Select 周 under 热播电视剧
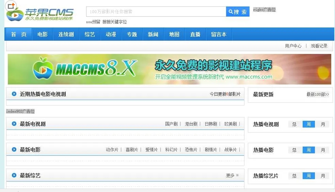Image resolution: width=335 pixels, height=192 pixels. click(x=309, y=124)
